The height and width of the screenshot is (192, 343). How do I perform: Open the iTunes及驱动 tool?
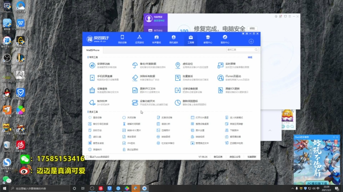(x=233, y=77)
